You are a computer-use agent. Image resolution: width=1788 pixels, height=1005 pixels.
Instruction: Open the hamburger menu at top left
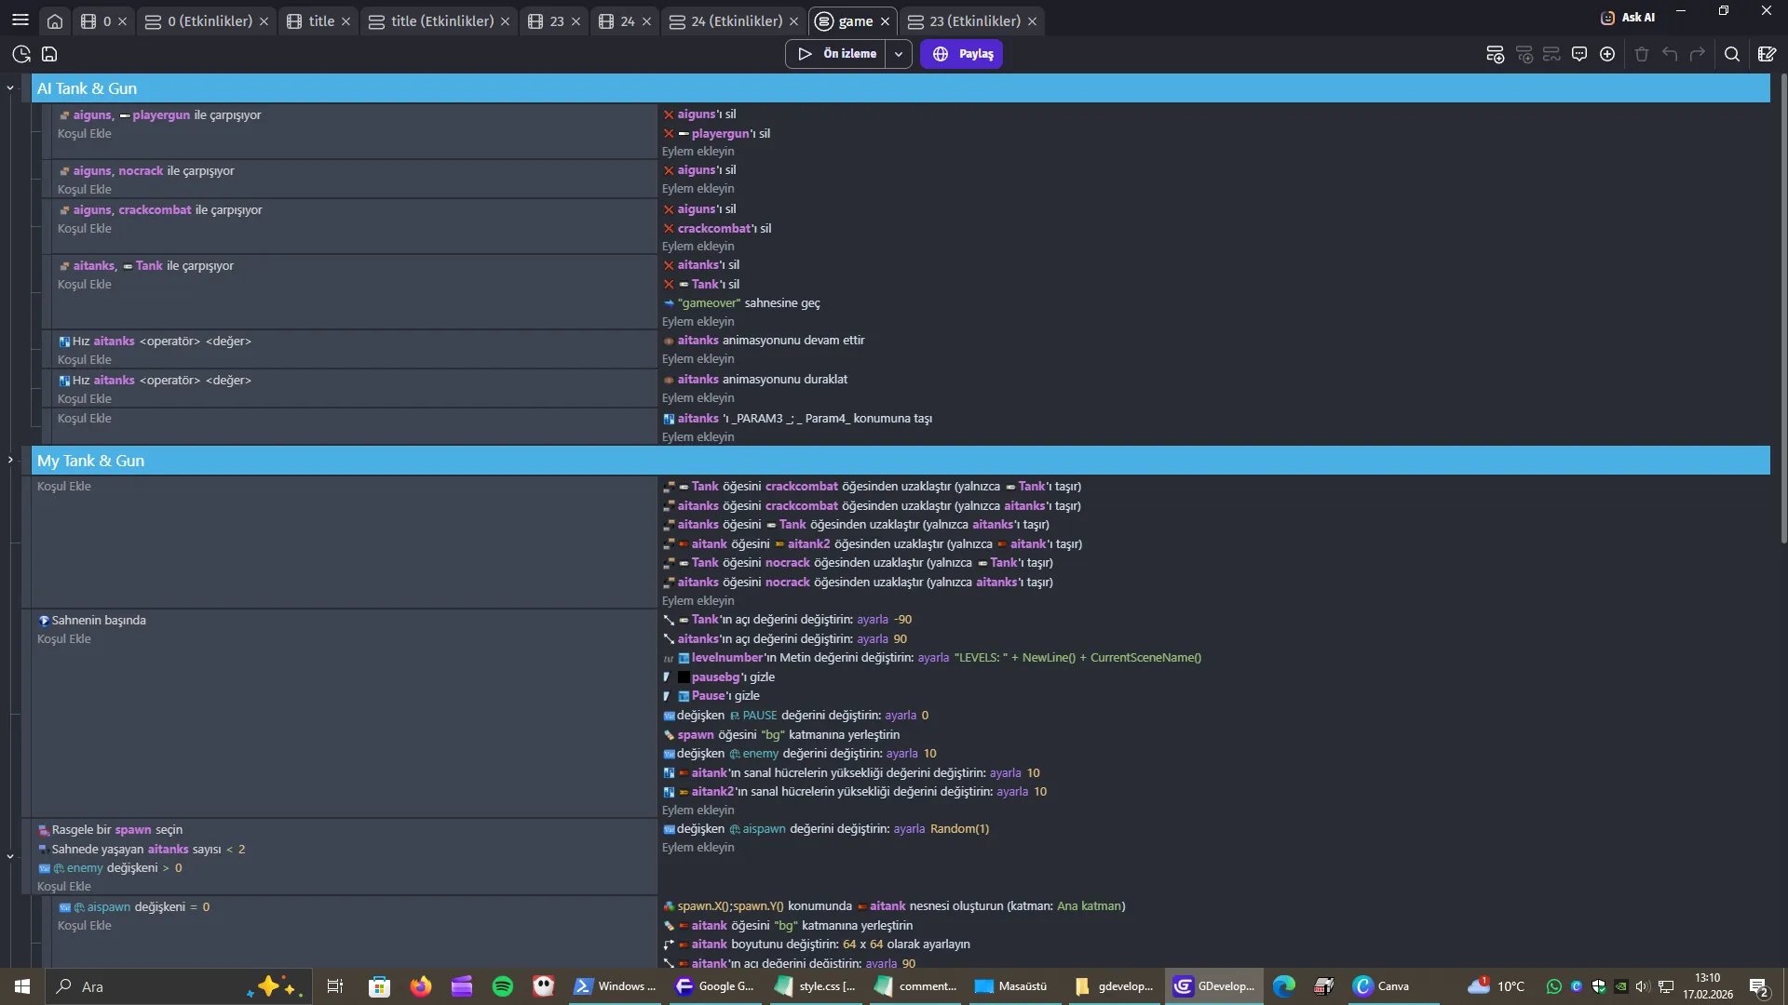coord(20,19)
